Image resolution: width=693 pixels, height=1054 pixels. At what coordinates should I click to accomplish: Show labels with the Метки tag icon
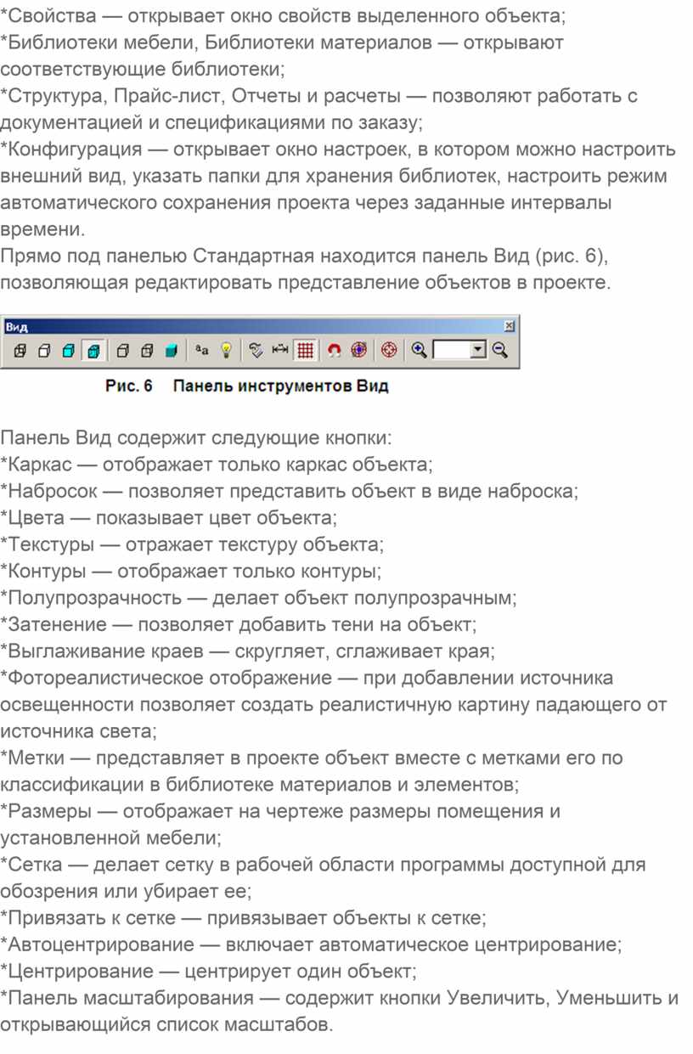256,349
